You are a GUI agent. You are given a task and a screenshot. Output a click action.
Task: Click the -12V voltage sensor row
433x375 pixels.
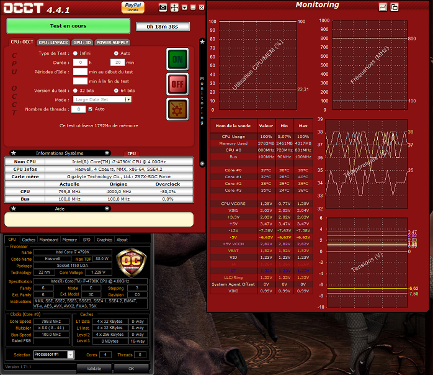[x=261, y=230]
